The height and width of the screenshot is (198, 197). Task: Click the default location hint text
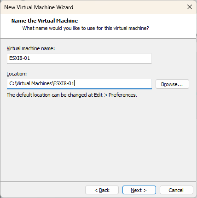(72, 95)
